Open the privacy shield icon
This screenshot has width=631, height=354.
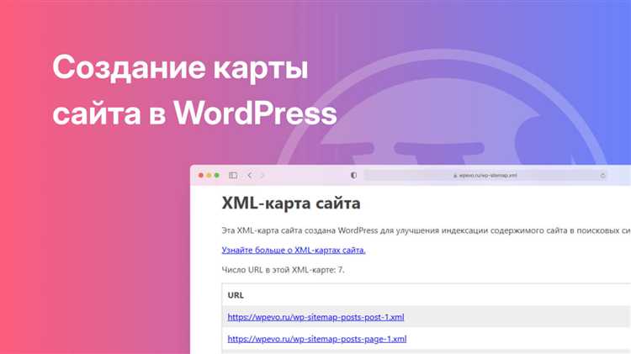(353, 176)
